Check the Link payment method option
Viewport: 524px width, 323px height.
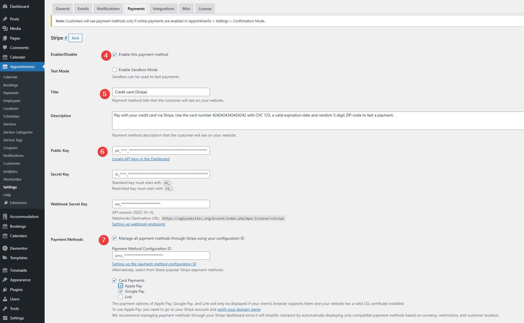point(121,296)
